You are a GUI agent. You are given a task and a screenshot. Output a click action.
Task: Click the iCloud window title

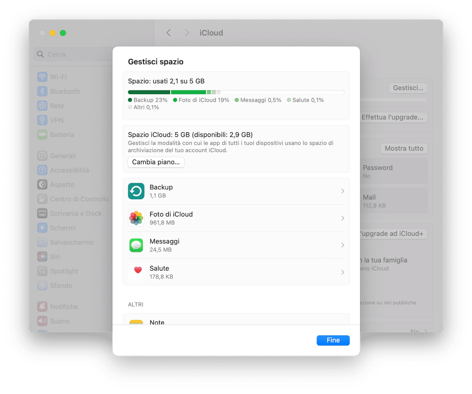(x=212, y=33)
